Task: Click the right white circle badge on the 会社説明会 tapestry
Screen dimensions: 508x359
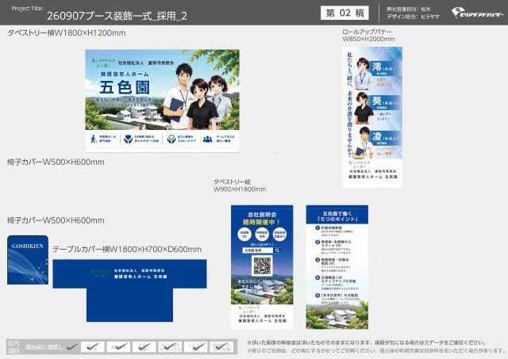Action: pos(279,234)
